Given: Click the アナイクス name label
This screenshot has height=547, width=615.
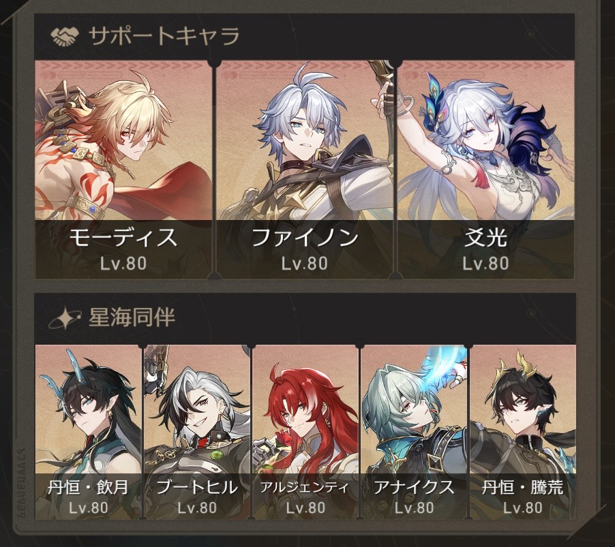Looking at the screenshot, I should coord(414,488).
